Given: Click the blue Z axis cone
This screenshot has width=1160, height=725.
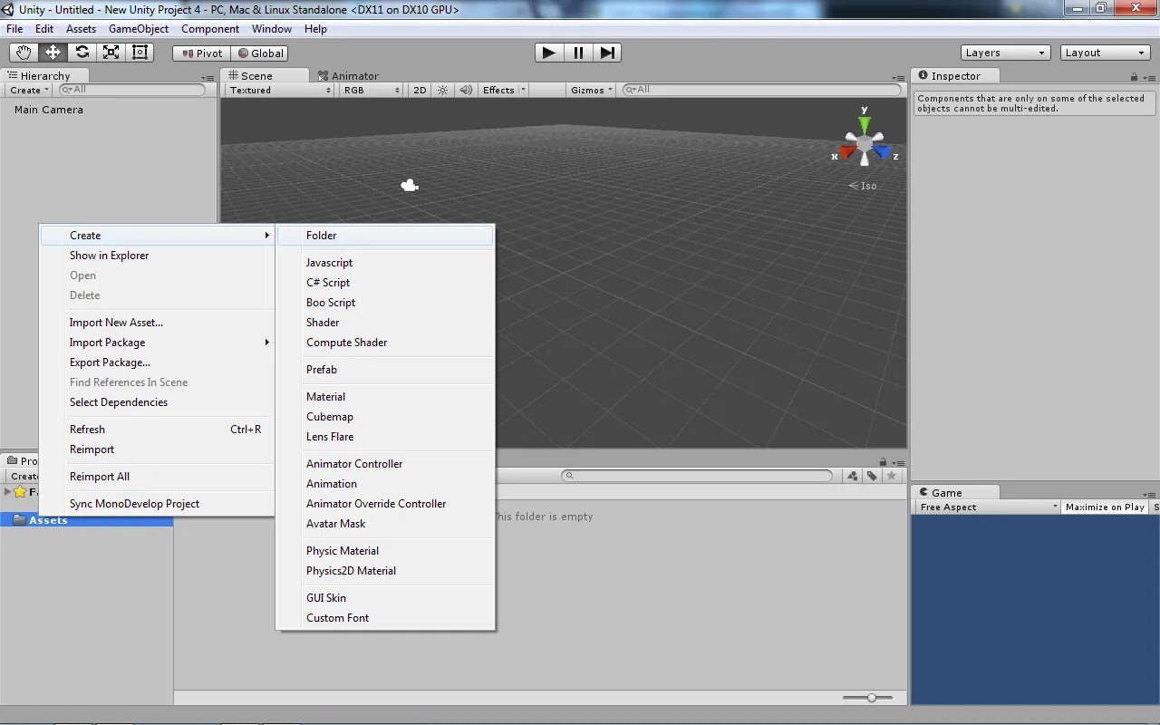Looking at the screenshot, I should (882, 152).
